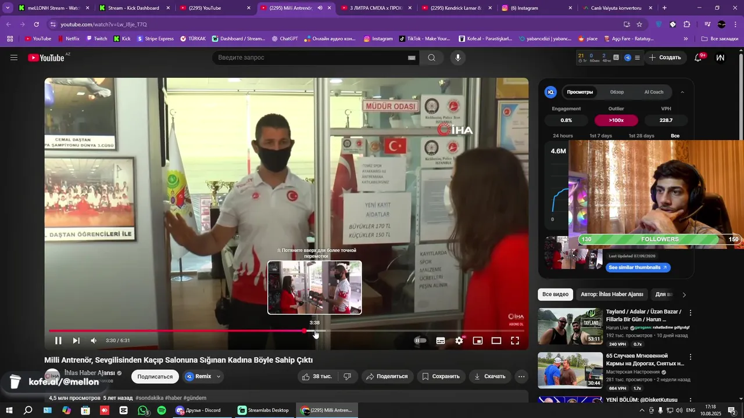Toggle the autoplay switch in player

[420, 341]
